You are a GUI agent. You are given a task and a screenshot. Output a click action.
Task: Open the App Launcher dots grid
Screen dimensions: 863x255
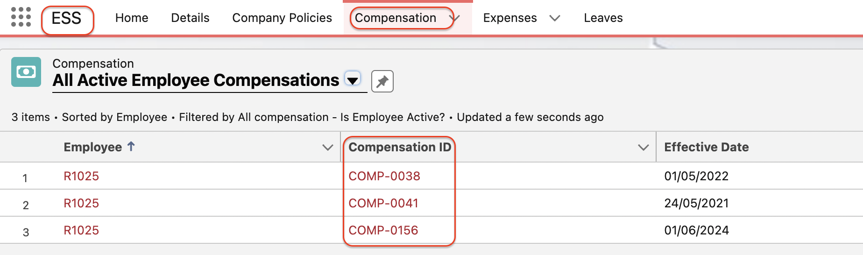[x=21, y=17]
